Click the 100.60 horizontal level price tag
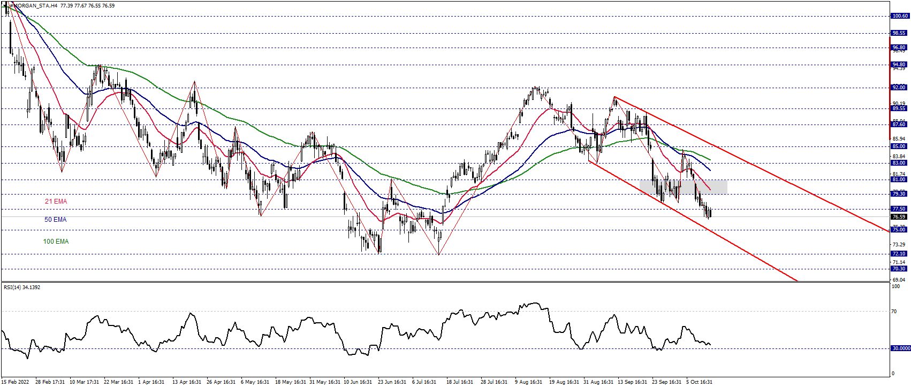This screenshot has height=388, width=911. pyautogui.click(x=900, y=16)
